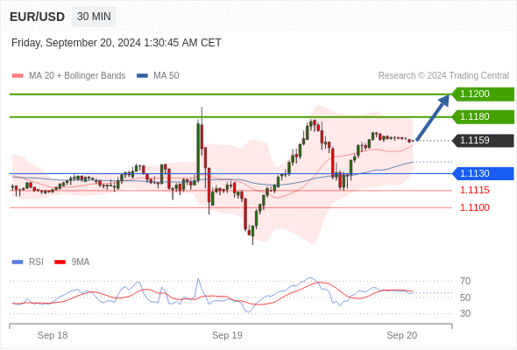517x350 pixels.
Task: Click the Research 2024 Trading Central credit
Action: (443, 76)
